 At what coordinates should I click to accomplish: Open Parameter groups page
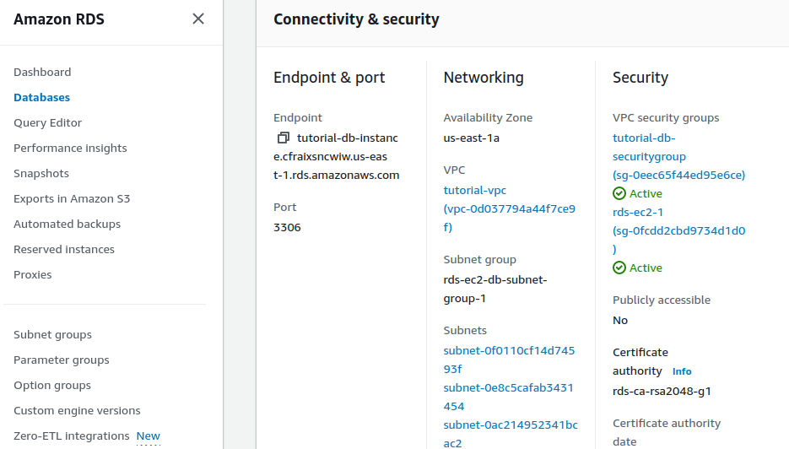coord(62,360)
